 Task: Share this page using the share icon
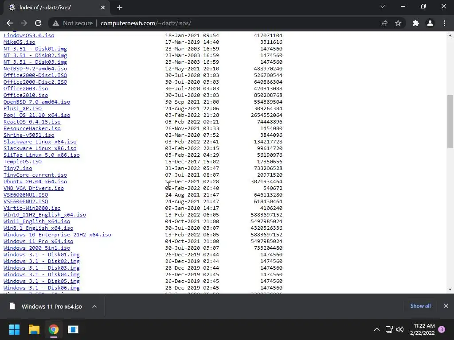[384, 23]
